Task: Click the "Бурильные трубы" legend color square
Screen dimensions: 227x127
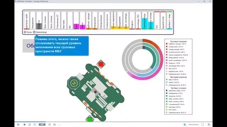Action: pyautogui.click(x=167, y=90)
